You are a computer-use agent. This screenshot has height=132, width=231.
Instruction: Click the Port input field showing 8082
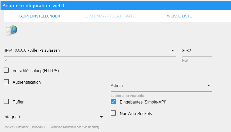[x=197, y=51]
